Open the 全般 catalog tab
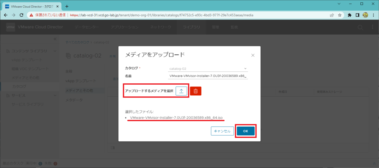This screenshot has width=379, height=168. [69, 71]
